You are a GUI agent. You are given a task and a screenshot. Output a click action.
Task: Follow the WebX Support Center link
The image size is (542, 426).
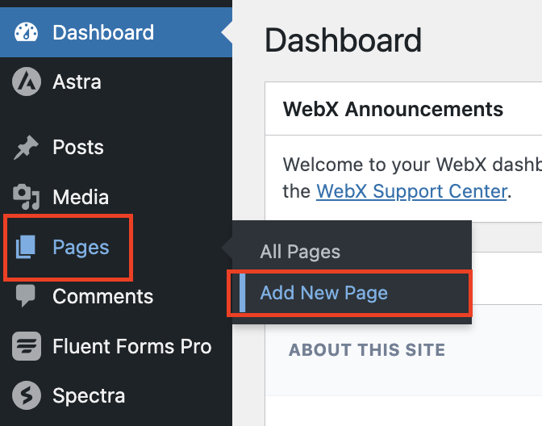pyautogui.click(x=411, y=191)
